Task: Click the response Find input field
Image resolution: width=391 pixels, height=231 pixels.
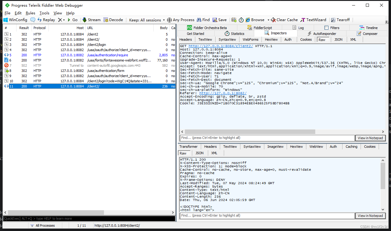Action: [x=267, y=216]
